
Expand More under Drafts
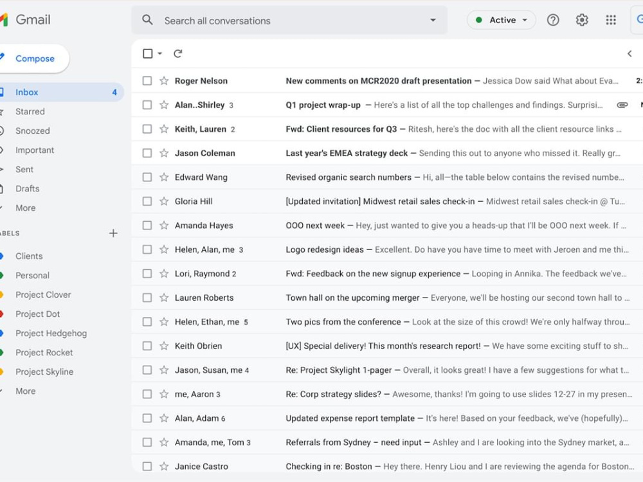tap(26, 208)
